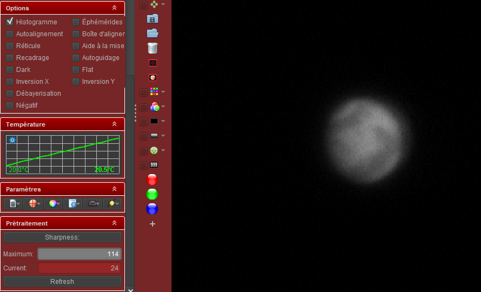Open the dropdown arrow next to gradient rectangle icon
Image resolution: width=481 pixels, height=292 pixels.
(x=163, y=136)
